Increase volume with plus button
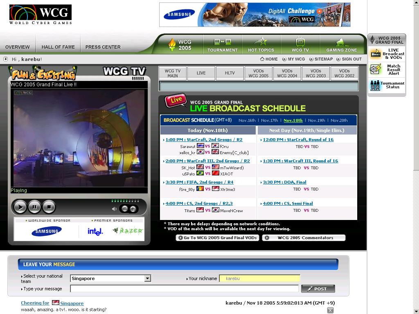The height and width of the screenshot is (314, 419). click(x=133, y=209)
